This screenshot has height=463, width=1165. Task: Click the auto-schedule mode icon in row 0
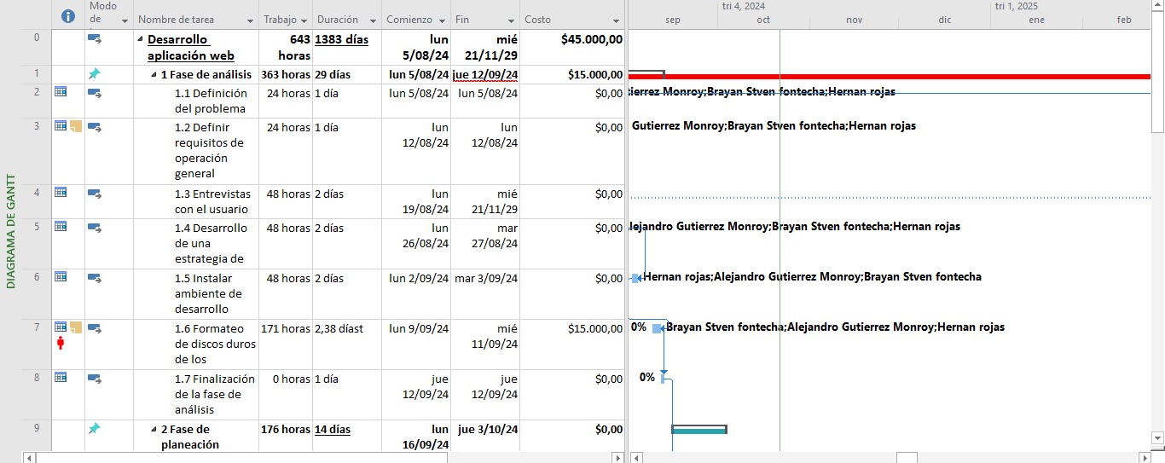coord(95,39)
